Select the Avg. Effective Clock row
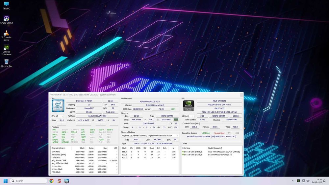 [x=85, y=163]
